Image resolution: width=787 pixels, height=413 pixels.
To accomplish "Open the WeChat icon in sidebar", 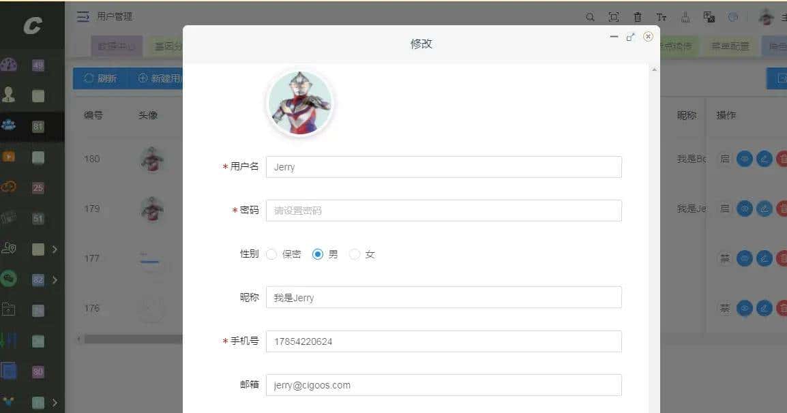I will click(x=9, y=279).
